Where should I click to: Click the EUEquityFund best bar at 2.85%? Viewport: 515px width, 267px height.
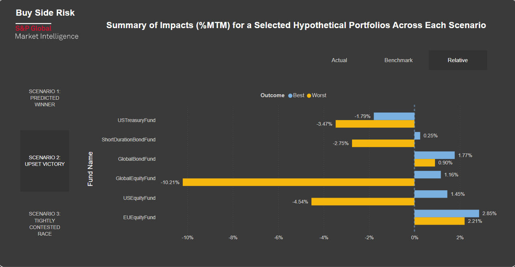pos(447,214)
